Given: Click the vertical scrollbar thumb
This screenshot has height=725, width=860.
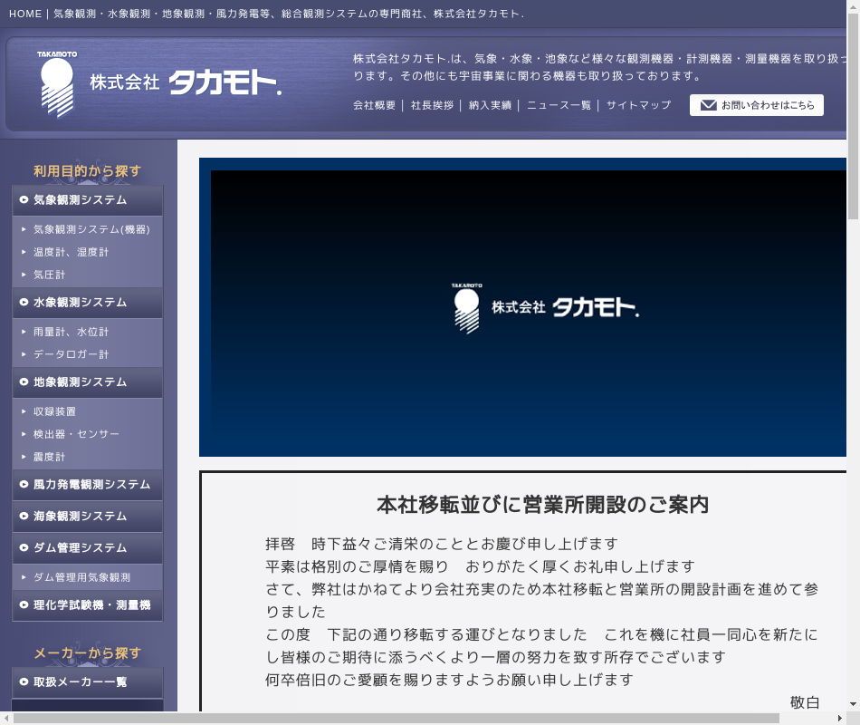Looking at the screenshot, I should pyautogui.click(x=853, y=115).
